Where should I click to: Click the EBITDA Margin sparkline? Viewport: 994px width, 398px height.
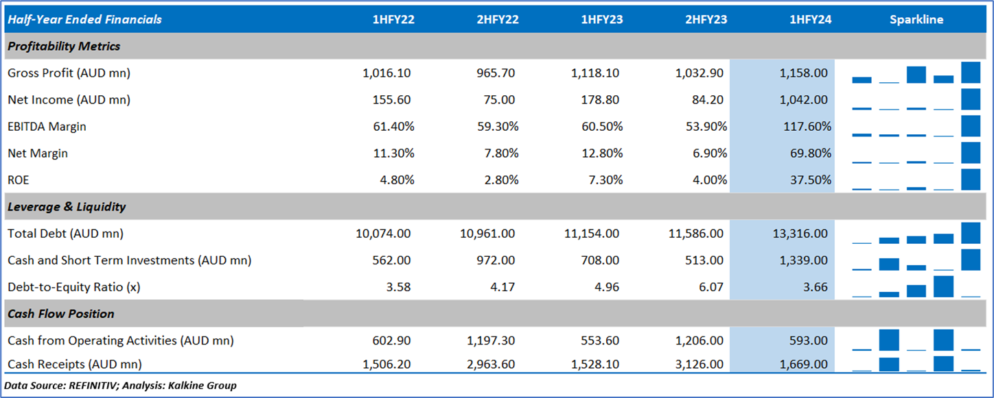pyautogui.click(x=916, y=127)
